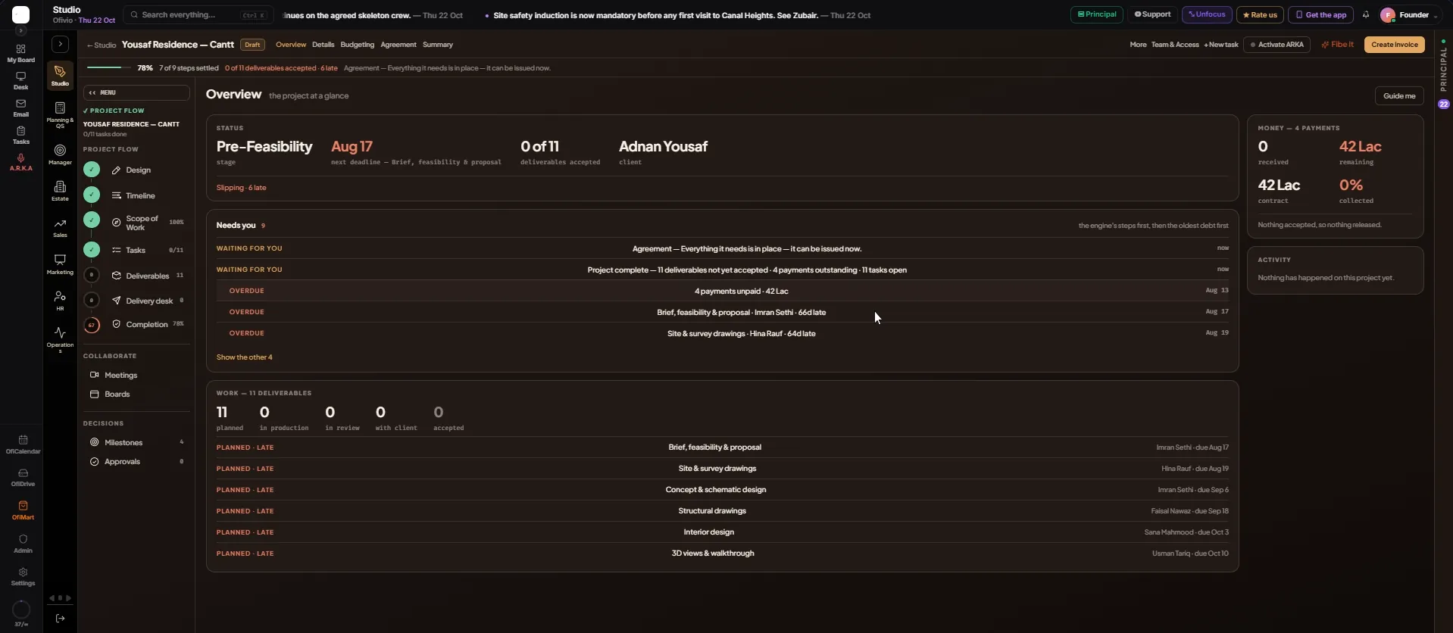Open OfiDrive

23,477
